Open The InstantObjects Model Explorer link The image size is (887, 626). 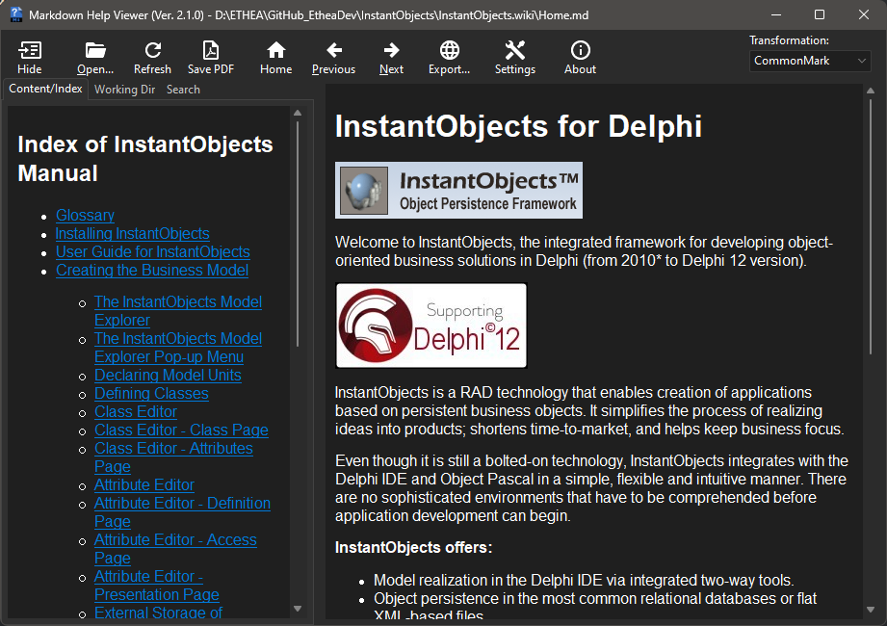pos(177,311)
